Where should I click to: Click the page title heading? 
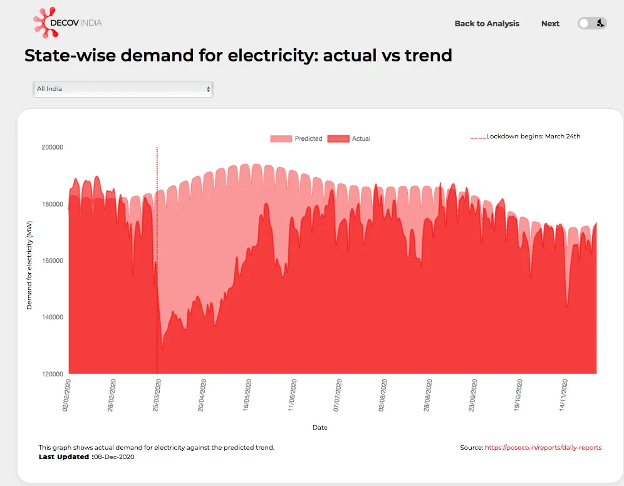click(x=238, y=55)
